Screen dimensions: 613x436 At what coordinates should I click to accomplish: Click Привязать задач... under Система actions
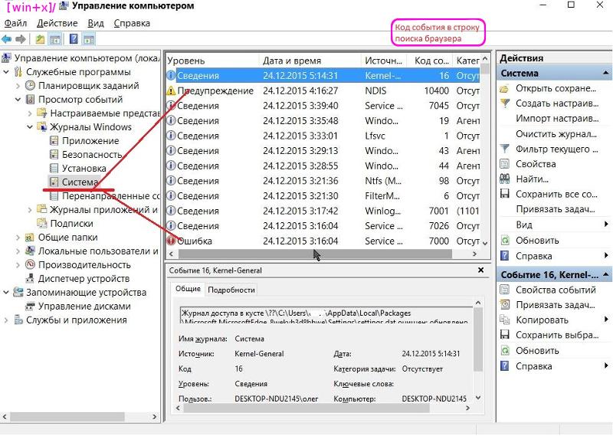[x=555, y=209]
